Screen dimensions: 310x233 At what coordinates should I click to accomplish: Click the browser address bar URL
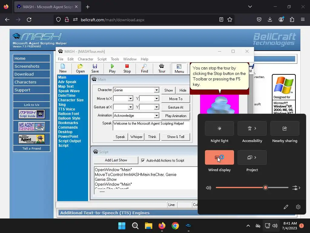pos(113,20)
